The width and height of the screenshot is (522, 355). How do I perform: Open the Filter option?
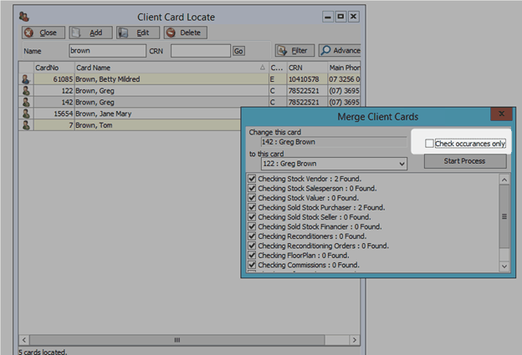tap(294, 50)
